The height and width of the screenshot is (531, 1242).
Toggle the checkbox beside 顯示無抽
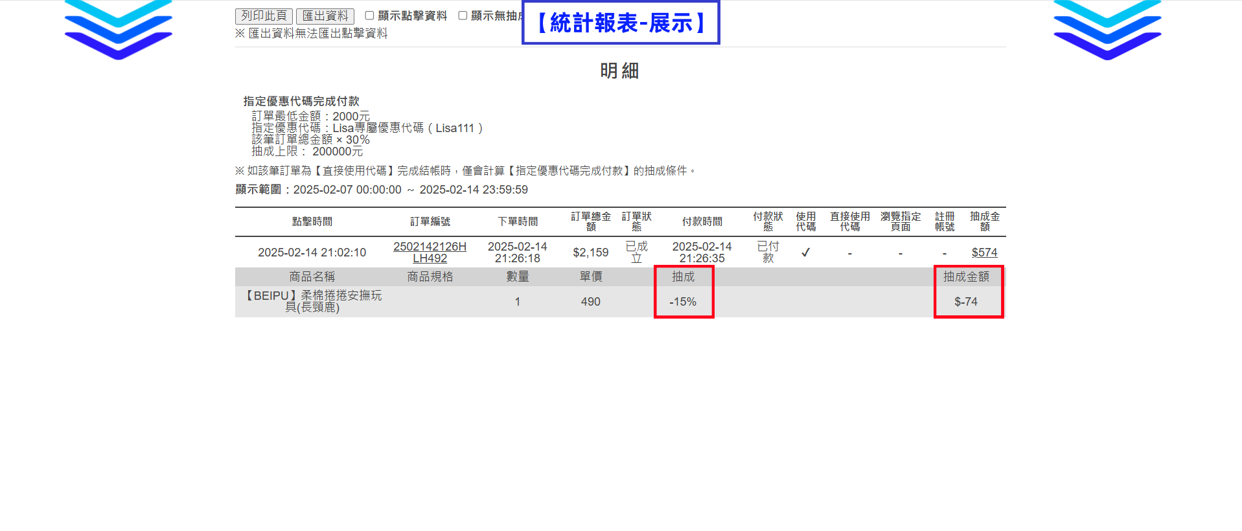463,16
